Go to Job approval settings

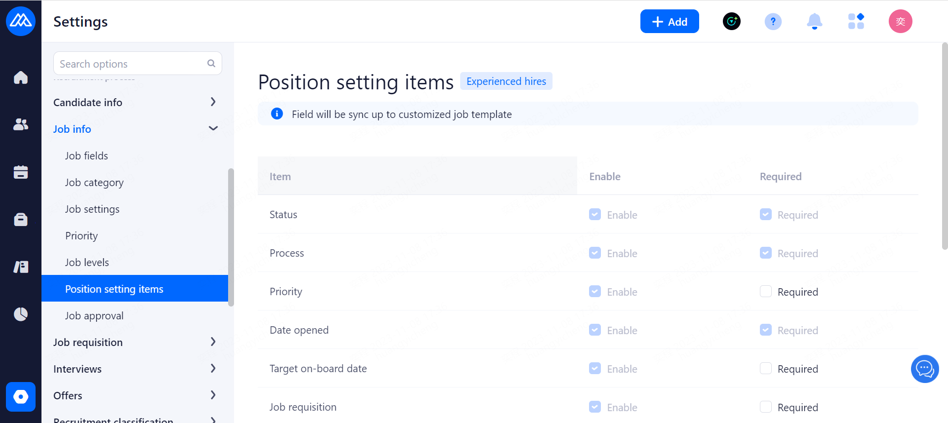(x=94, y=316)
